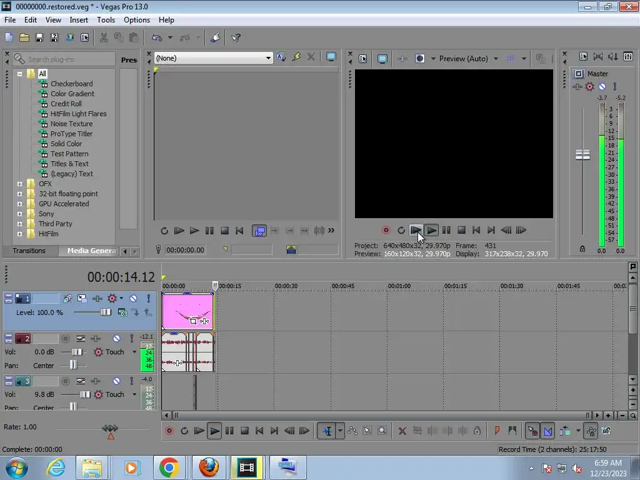The height and width of the screenshot is (480, 640).
Task: Toggle Mute on video track 1
Action: [x=133, y=299]
